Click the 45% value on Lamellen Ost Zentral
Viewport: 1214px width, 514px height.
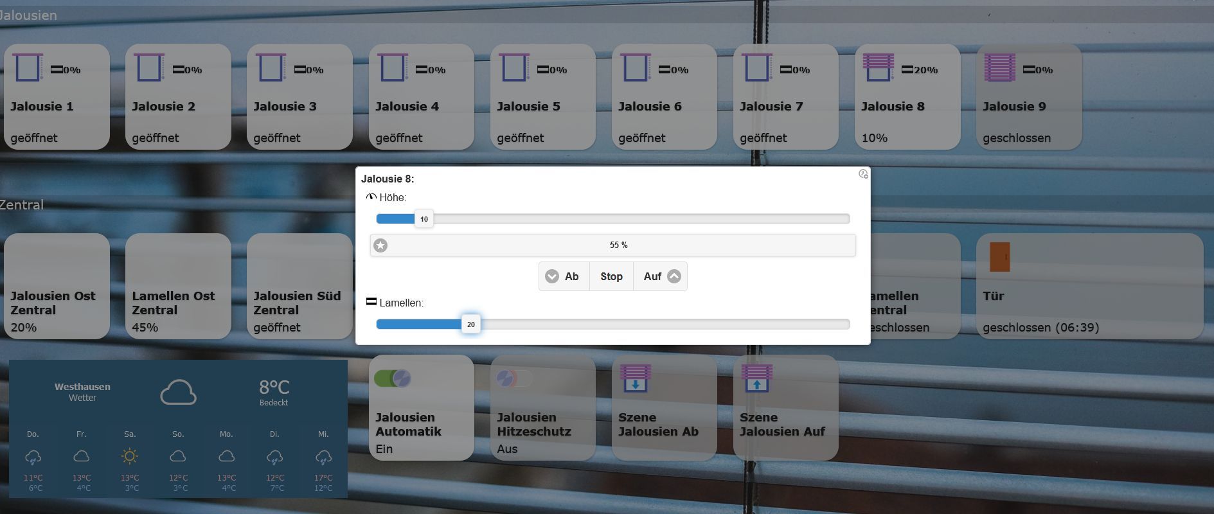coord(145,328)
